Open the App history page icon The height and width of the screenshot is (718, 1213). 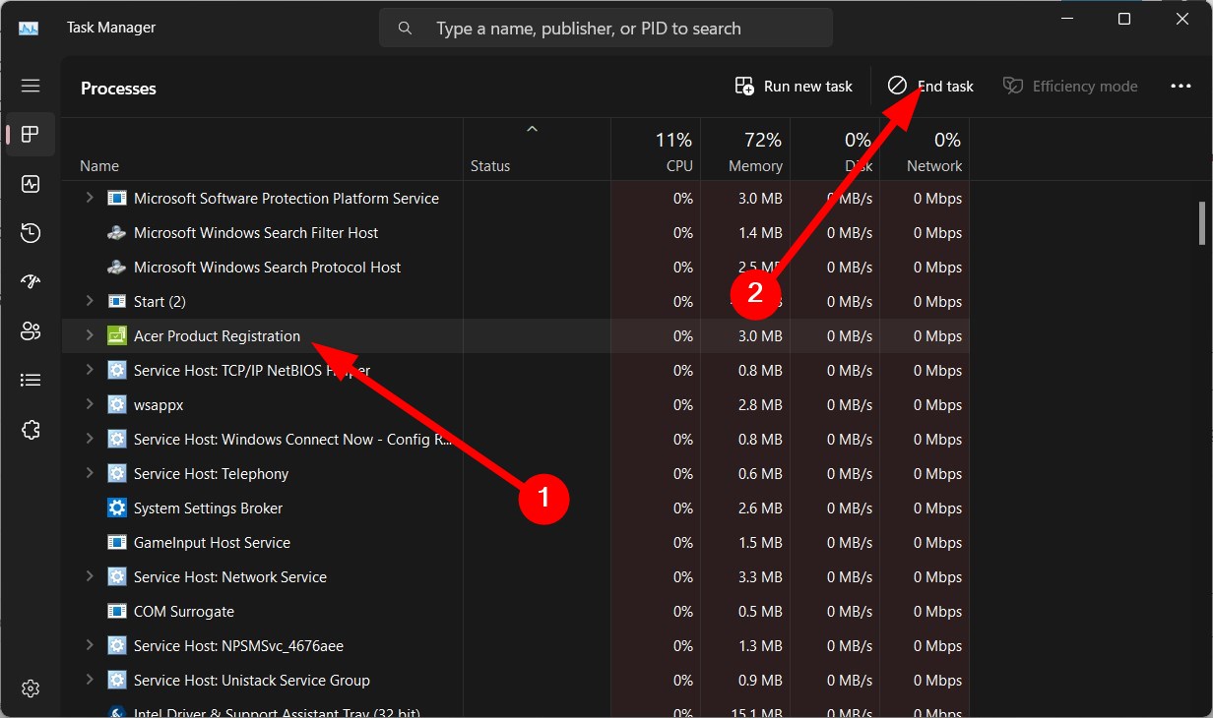point(31,233)
